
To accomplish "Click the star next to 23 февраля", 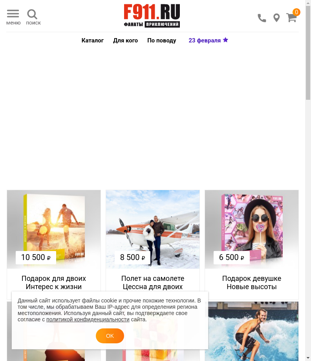I will pyautogui.click(x=226, y=40).
